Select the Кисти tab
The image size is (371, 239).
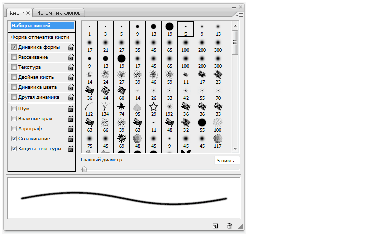[18, 12]
